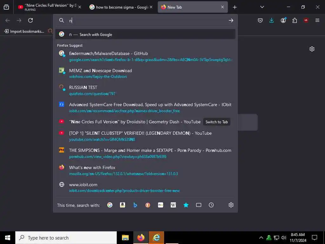Viewport: 325px width, 244px height.
Task: Open Save to Pocket icon
Action: tap(260, 20)
